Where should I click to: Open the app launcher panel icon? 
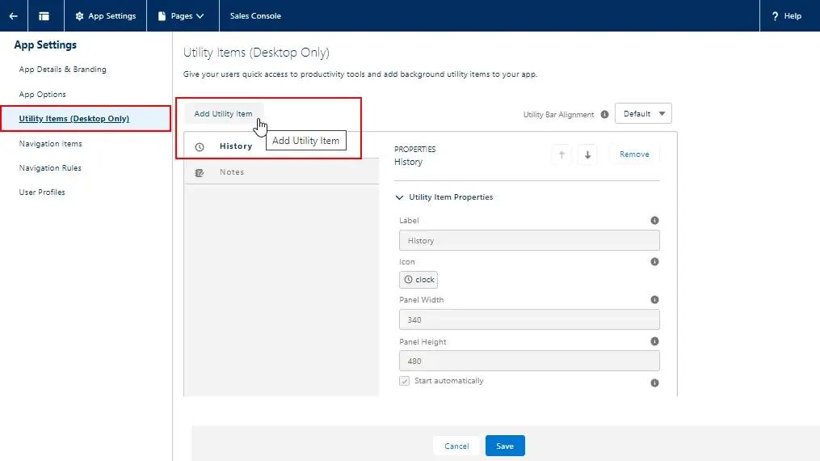coord(44,16)
